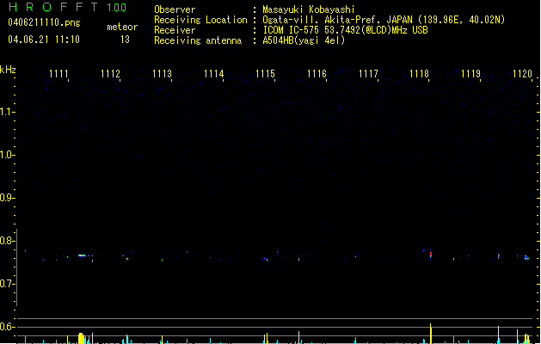541x344 pixels.
Task: Click time marker 1119
Action: tap(470, 74)
